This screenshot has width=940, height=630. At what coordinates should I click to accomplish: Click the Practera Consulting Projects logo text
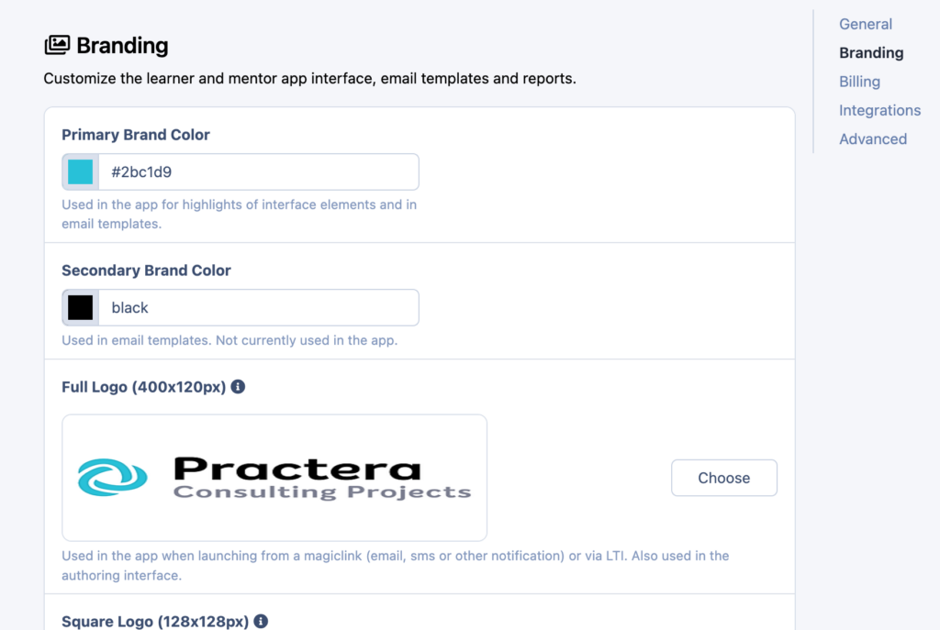(321, 479)
